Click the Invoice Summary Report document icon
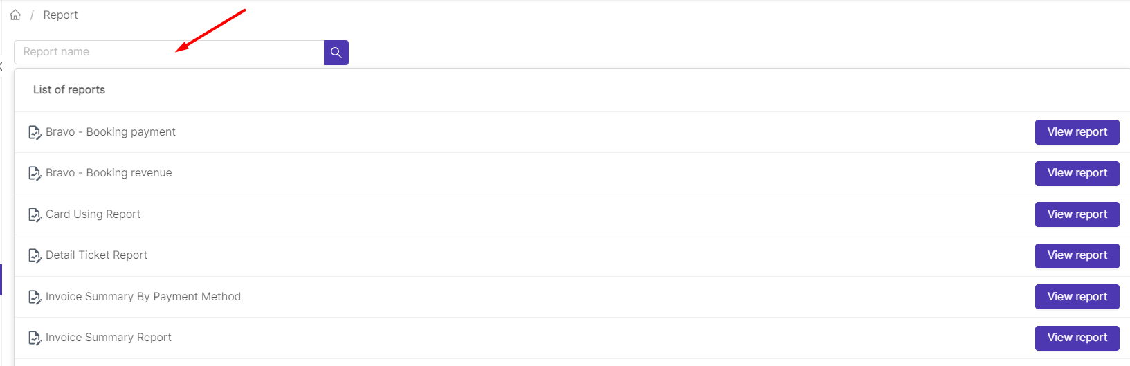 tap(35, 338)
